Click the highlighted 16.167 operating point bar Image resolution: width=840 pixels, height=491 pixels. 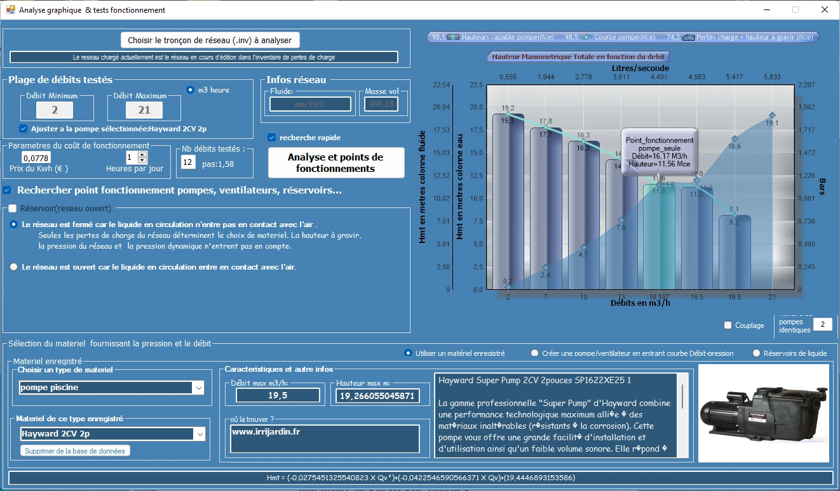coord(660,237)
